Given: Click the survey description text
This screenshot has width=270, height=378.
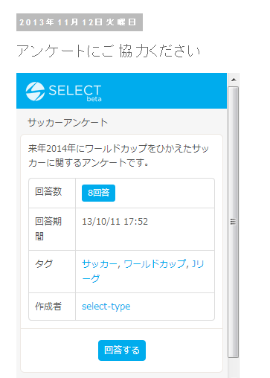Looking at the screenshot, I should (x=118, y=156).
